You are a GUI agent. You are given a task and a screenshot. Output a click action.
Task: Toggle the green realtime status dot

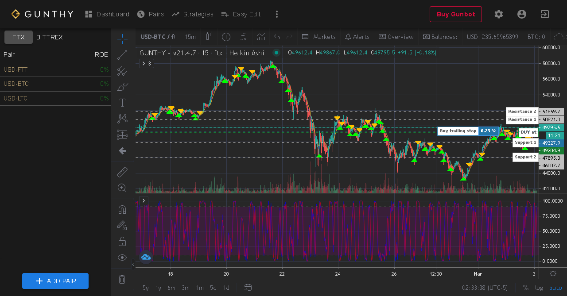tap(276, 53)
